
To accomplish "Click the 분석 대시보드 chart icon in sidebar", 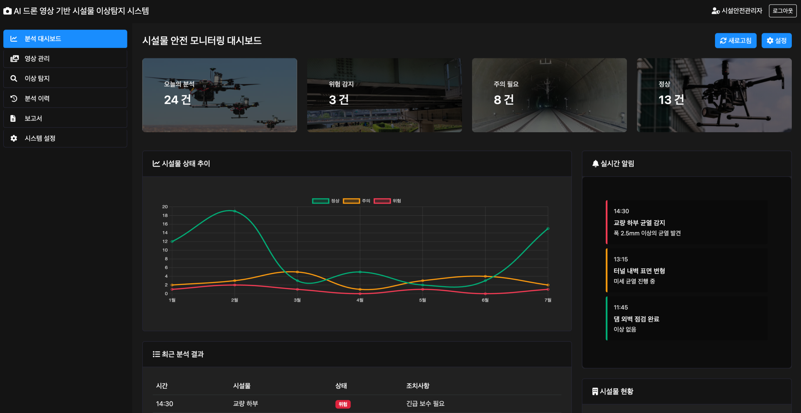I will pos(14,39).
